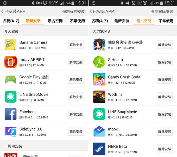Tap the S Health runner icon
This screenshot has height=157, width=177.
[99, 62]
